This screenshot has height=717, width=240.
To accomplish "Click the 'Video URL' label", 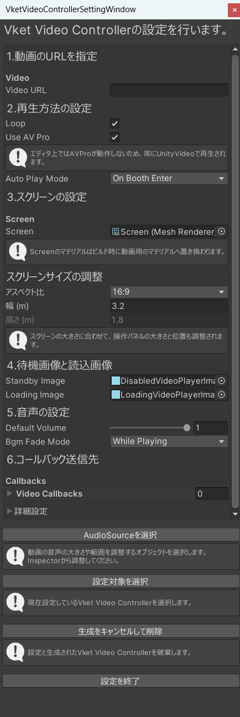I will point(26,90).
